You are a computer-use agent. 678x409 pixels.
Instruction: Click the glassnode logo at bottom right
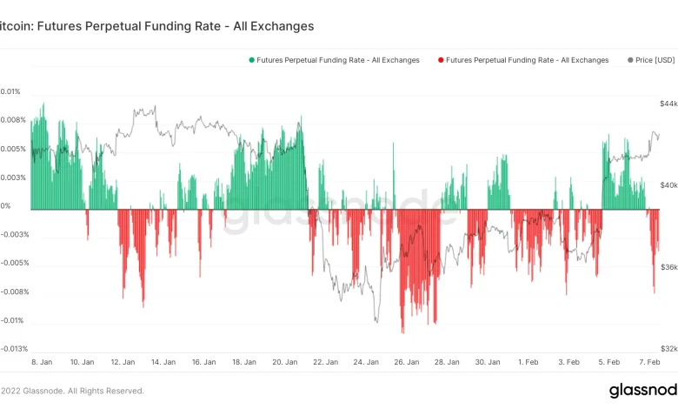642,390
